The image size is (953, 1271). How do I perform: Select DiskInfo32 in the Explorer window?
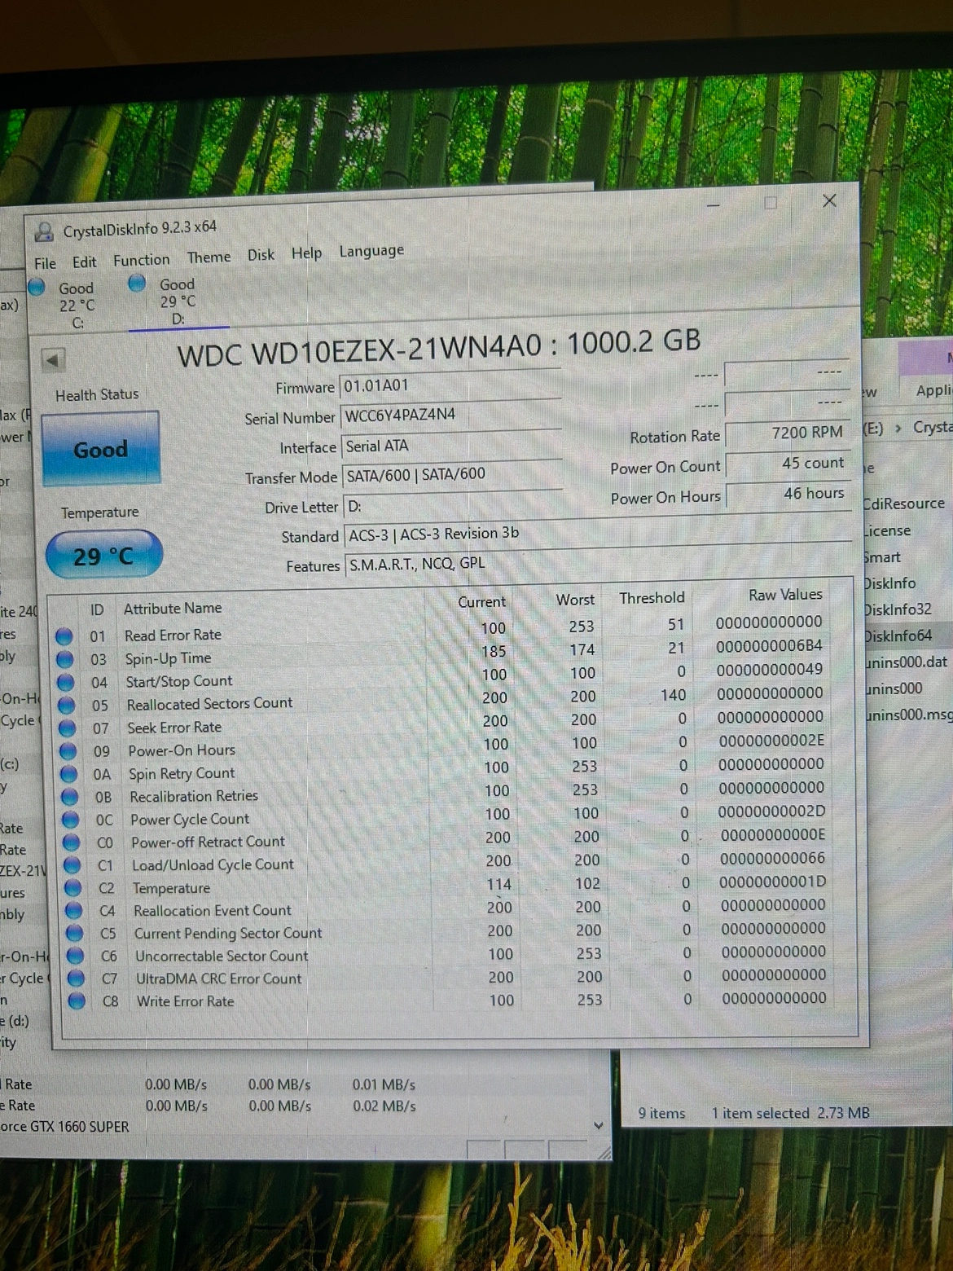[898, 609]
